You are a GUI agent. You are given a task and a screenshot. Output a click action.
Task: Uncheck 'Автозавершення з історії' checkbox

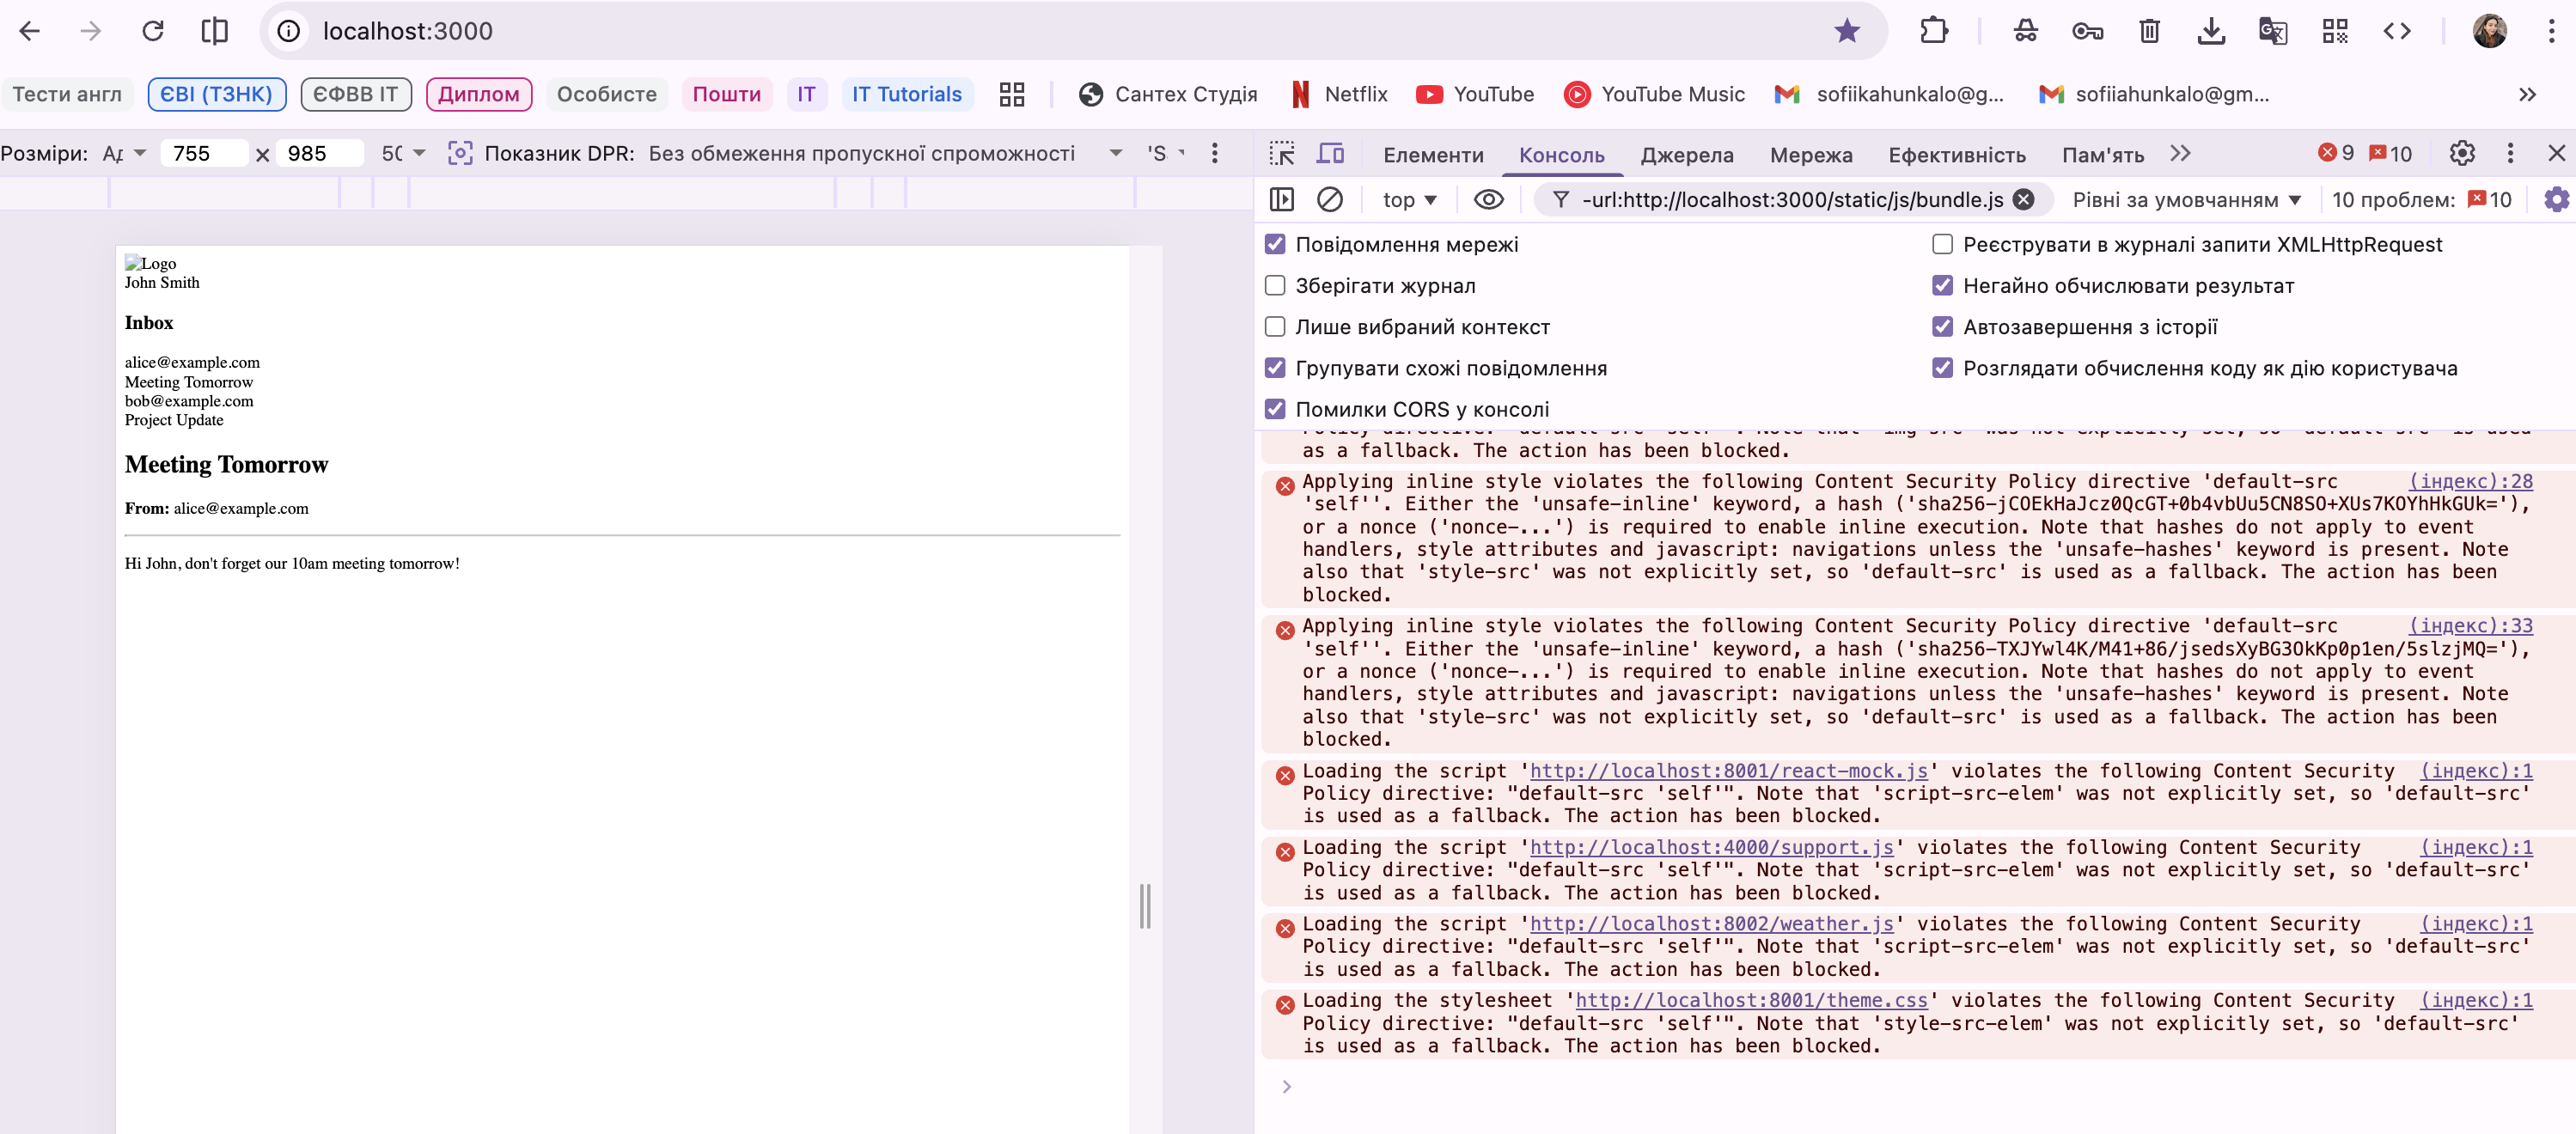1942,326
